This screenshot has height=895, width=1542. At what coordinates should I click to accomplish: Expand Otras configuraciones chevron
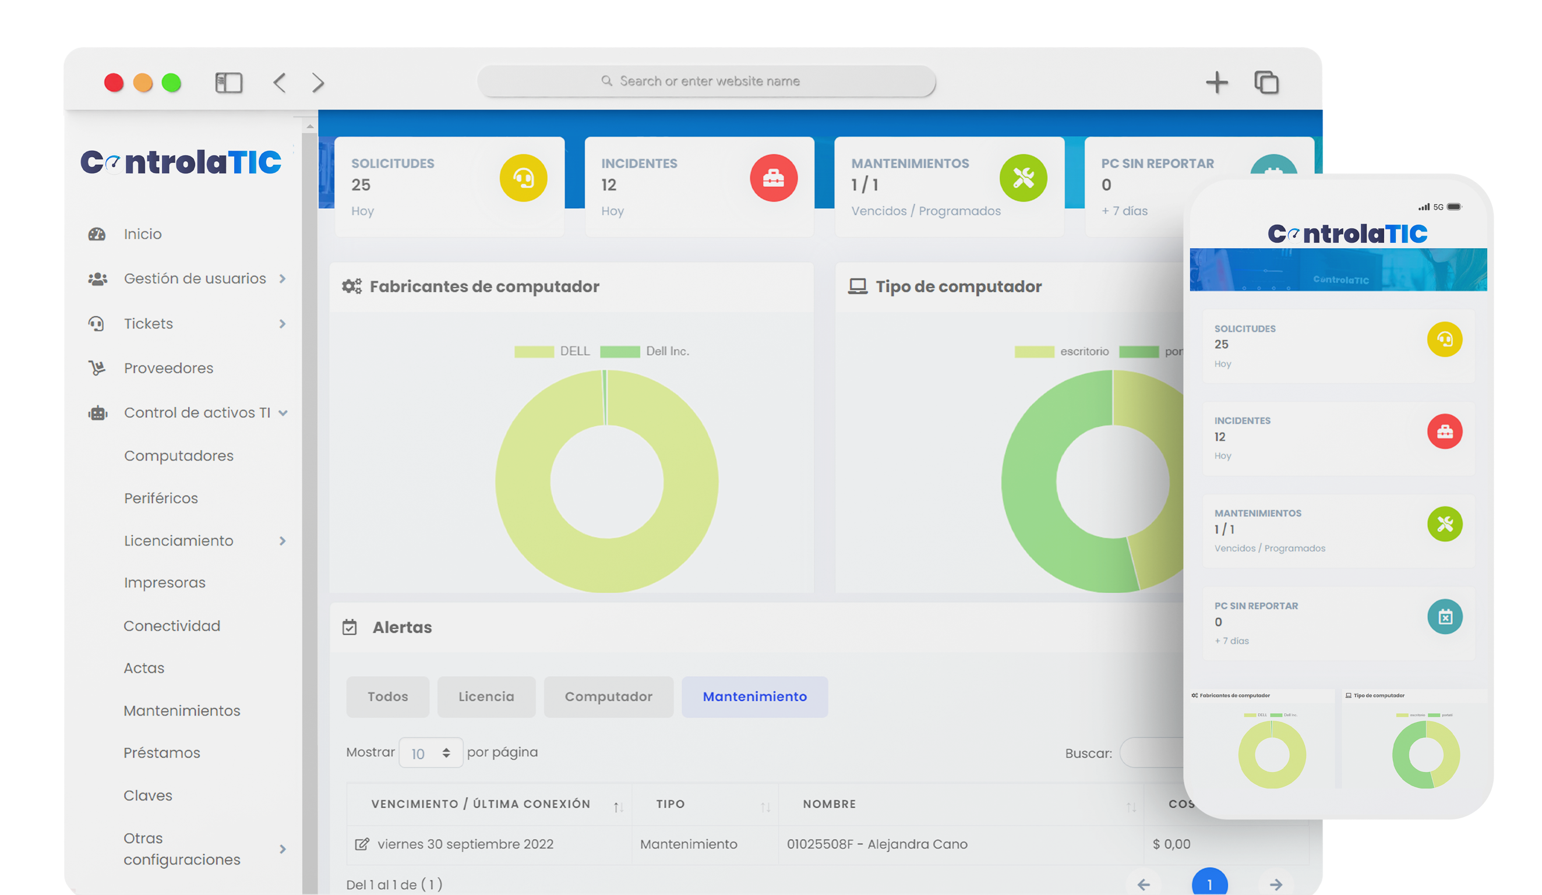pyautogui.click(x=283, y=849)
